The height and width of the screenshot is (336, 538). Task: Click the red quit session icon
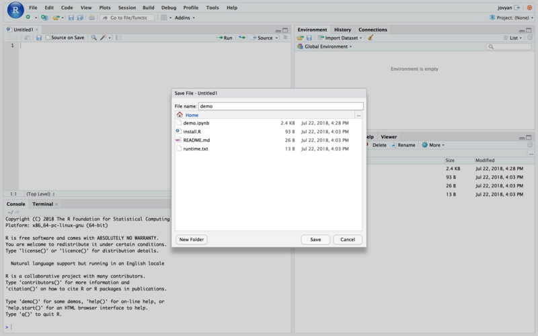coord(529,7)
